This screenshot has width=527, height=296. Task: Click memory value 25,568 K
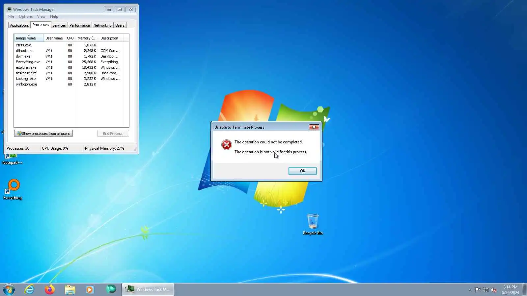(x=89, y=62)
